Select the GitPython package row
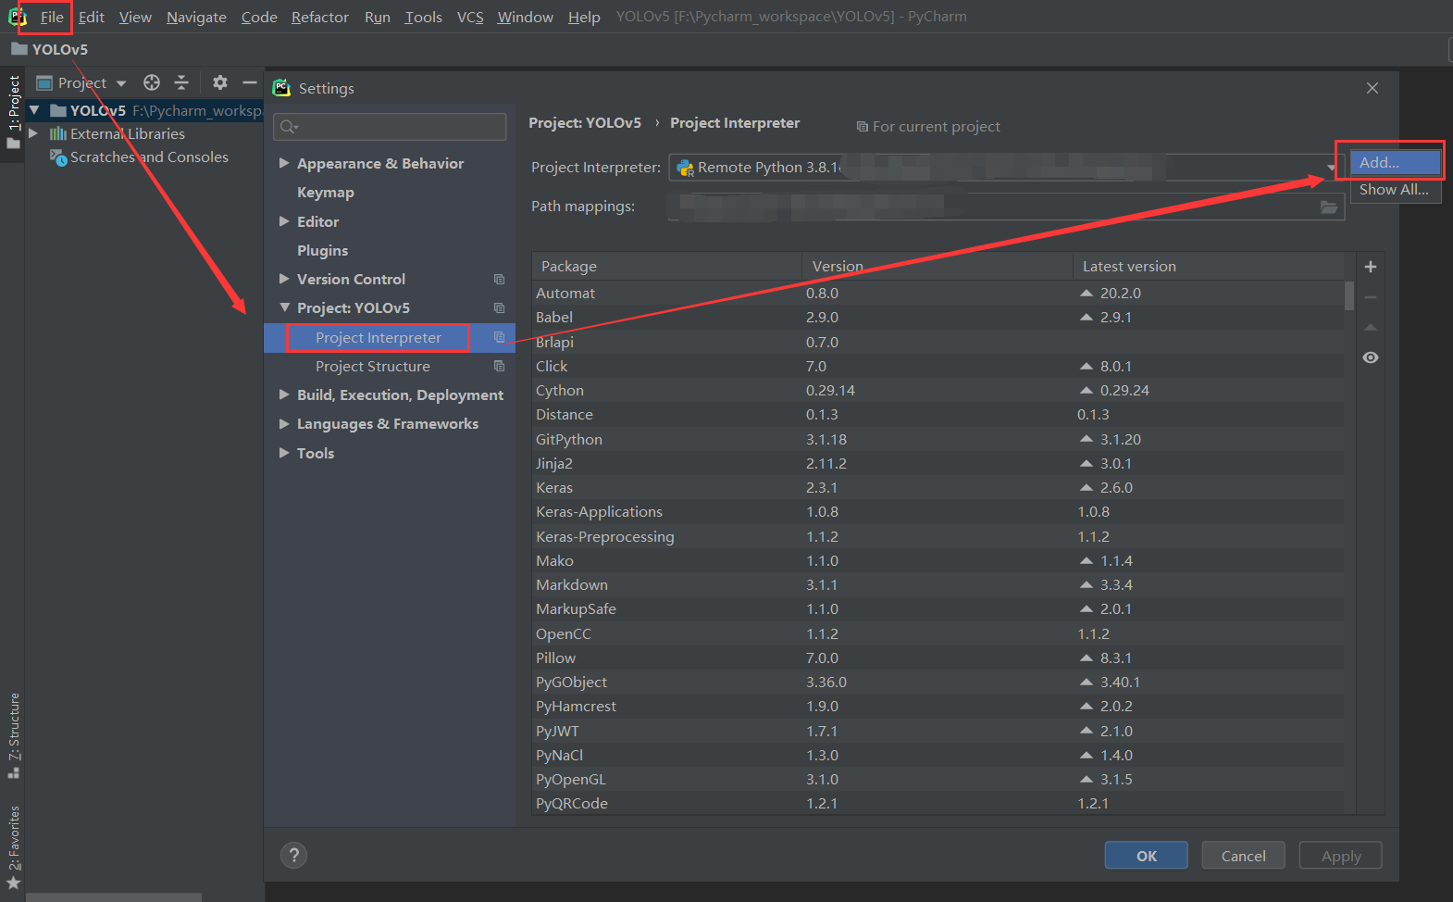This screenshot has height=902, width=1453. [x=938, y=439]
